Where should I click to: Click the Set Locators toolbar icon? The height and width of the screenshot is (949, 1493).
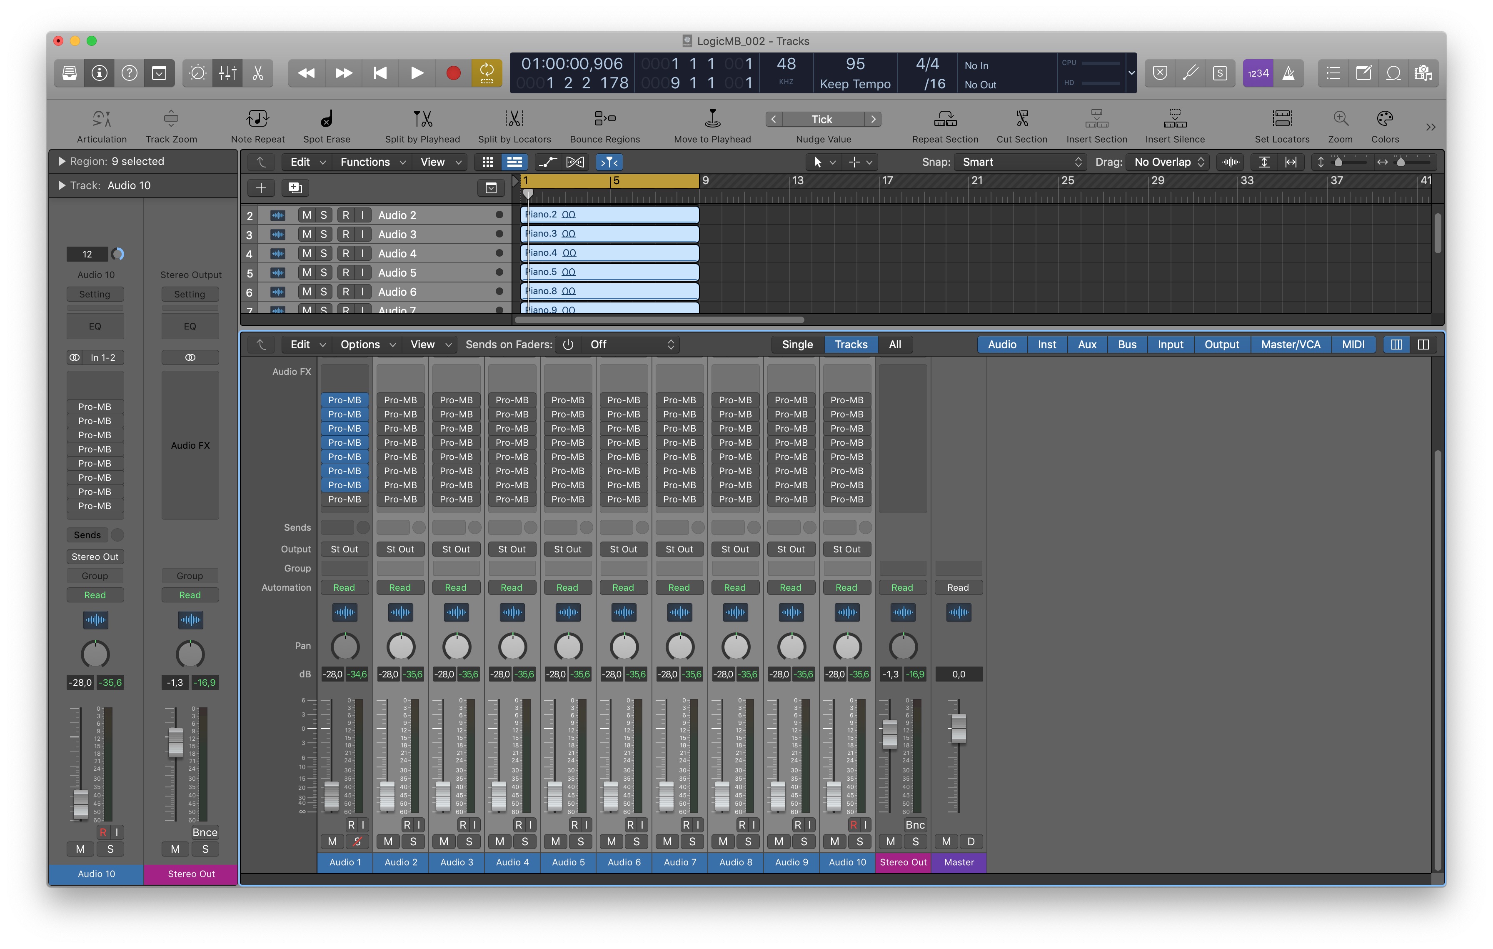tap(1282, 118)
